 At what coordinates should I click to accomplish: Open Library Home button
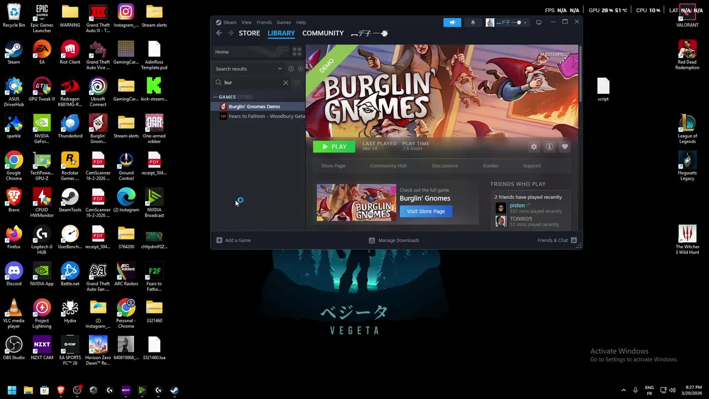(251, 52)
